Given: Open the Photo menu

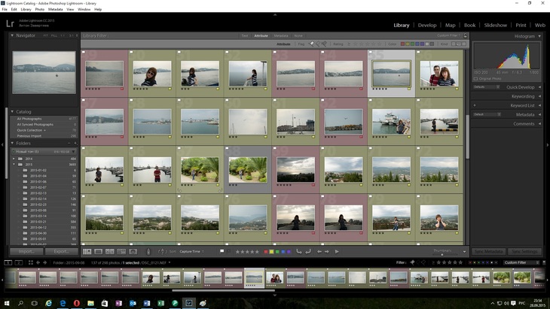Looking at the screenshot, I should (x=40, y=10).
